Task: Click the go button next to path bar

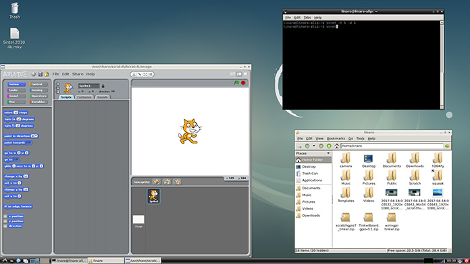Action: click(447, 146)
